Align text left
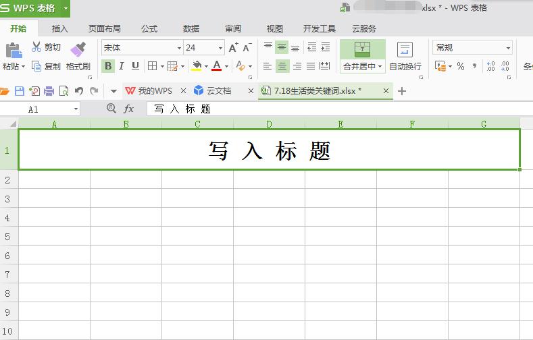The height and width of the screenshot is (340, 533). tap(268, 66)
